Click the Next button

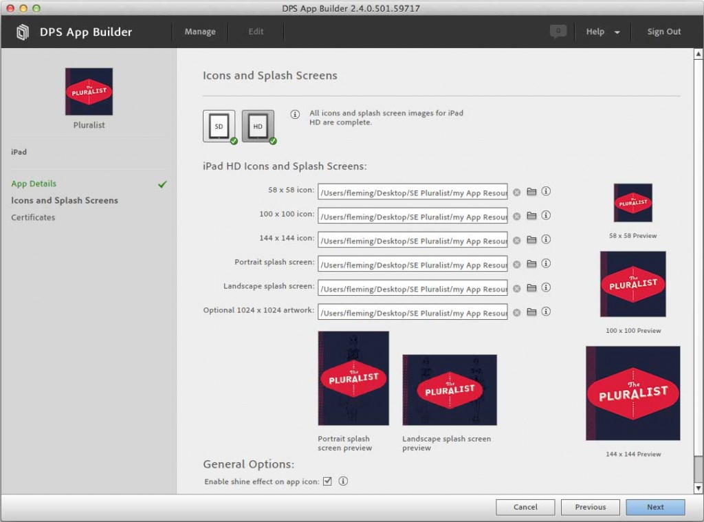(655, 507)
